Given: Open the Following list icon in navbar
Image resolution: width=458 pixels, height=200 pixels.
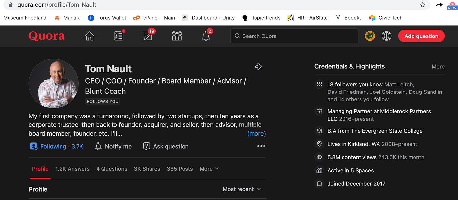Looking at the screenshot, I should [119, 36].
